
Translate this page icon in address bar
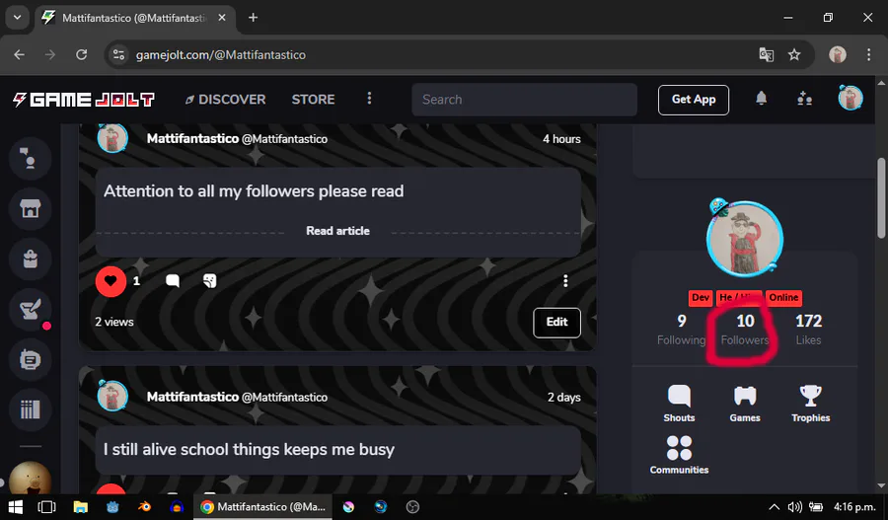tap(767, 55)
